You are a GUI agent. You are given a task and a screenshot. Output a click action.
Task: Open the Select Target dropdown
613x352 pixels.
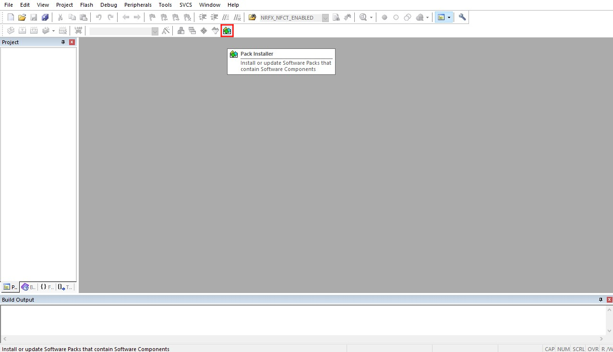pyautogui.click(x=155, y=31)
